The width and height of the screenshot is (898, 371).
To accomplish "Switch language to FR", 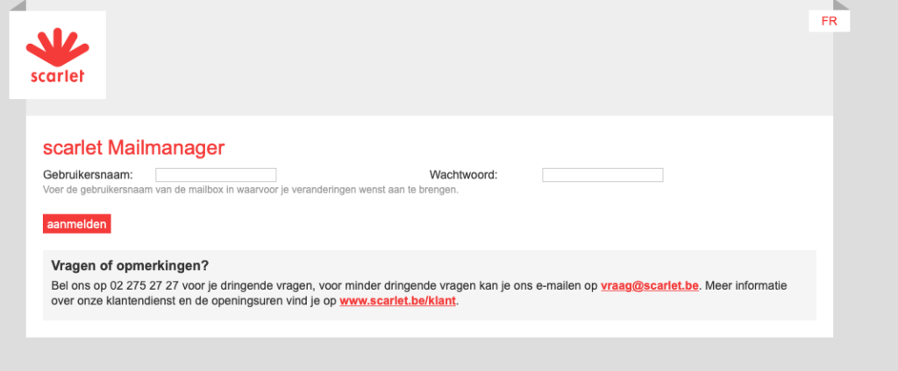I will (829, 21).
